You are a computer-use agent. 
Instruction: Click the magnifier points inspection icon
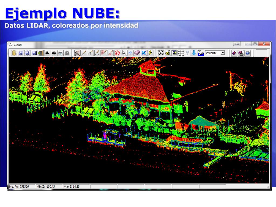point(77,53)
